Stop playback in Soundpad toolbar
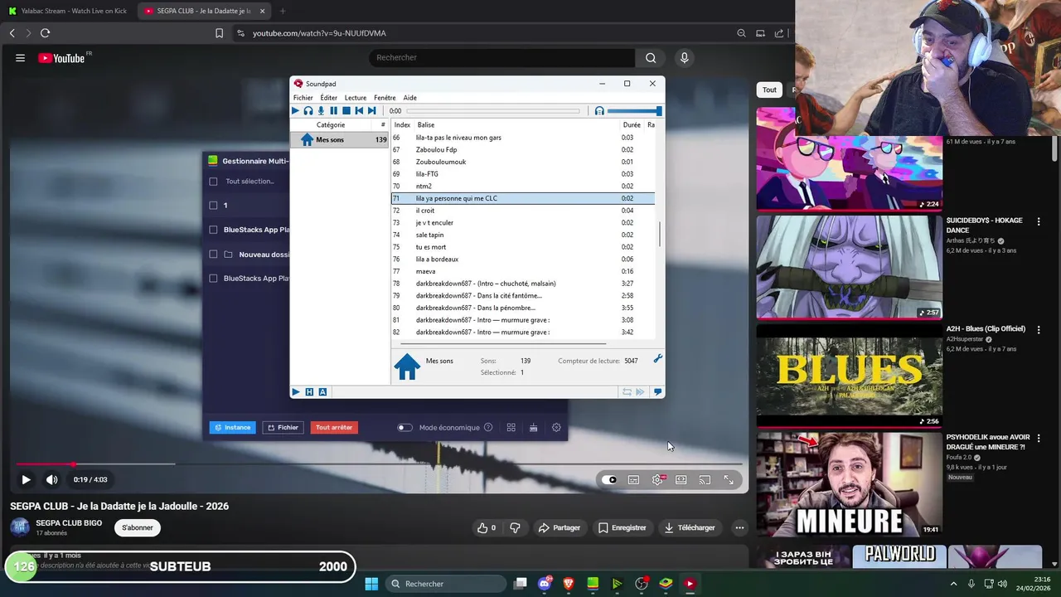This screenshot has height=597, width=1061. (x=346, y=110)
